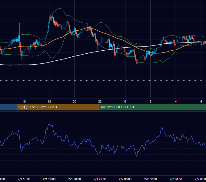Click the 2/2 00:00 label on indicator axis
This screenshot has height=182, width=206.
click(x=125, y=179)
